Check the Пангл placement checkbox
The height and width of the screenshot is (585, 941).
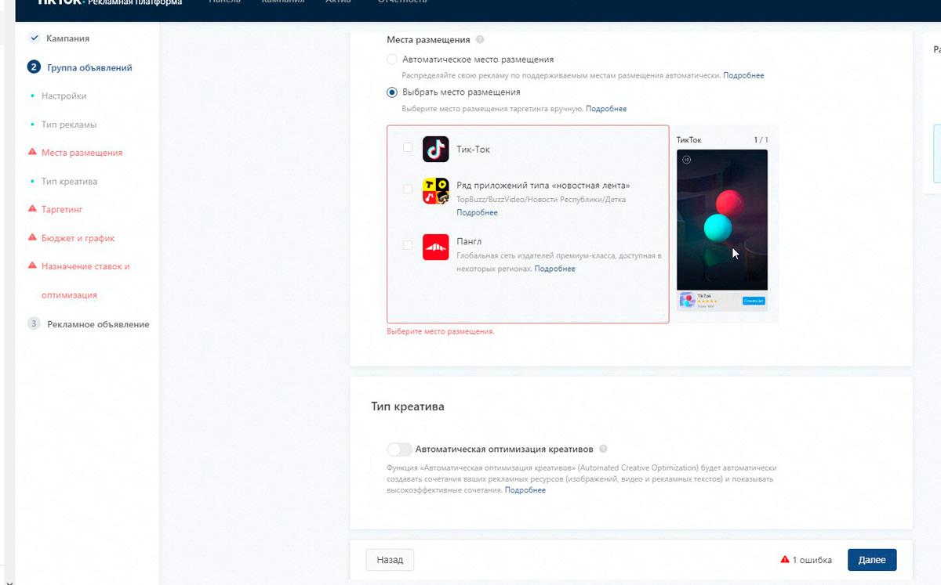point(408,244)
